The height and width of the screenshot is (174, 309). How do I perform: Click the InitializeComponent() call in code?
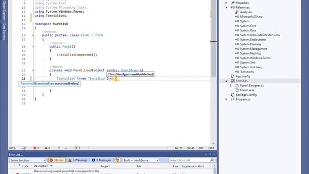tap(77, 55)
